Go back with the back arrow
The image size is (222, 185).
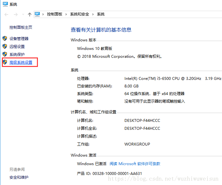(6, 15)
